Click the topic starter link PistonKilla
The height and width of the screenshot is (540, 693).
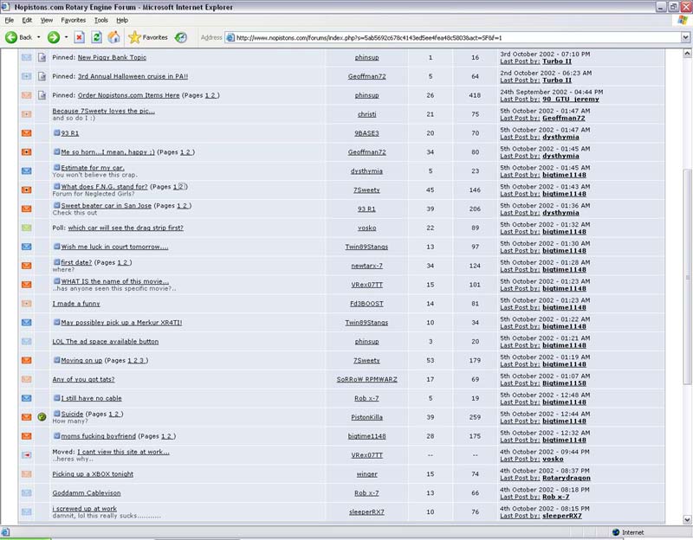coord(366,417)
